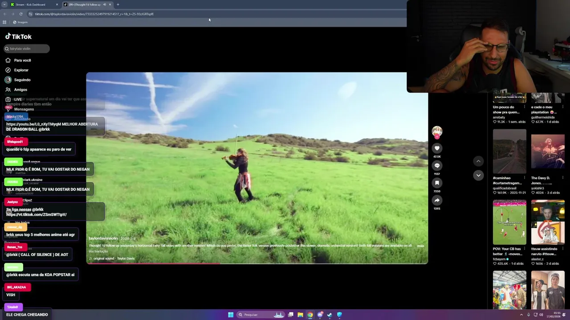The width and height of the screenshot is (570, 320).
Task: Click the browser back arrow
Action: click(x=5, y=14)
